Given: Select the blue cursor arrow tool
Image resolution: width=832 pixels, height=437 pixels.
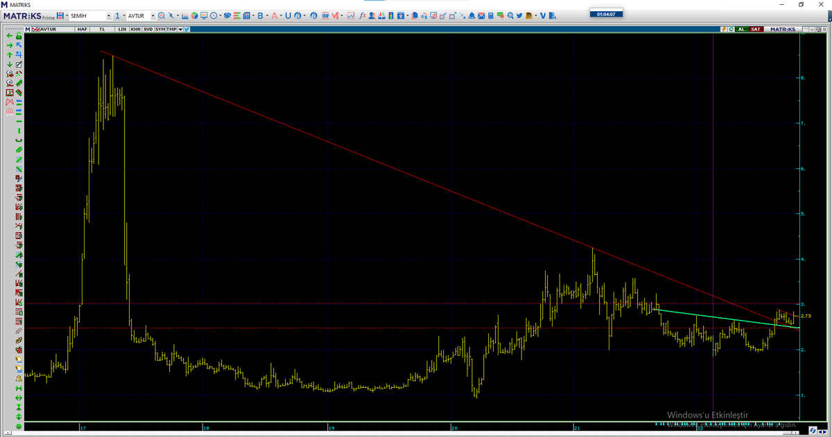Looking at the screenshot, I should tap(19, 45).
